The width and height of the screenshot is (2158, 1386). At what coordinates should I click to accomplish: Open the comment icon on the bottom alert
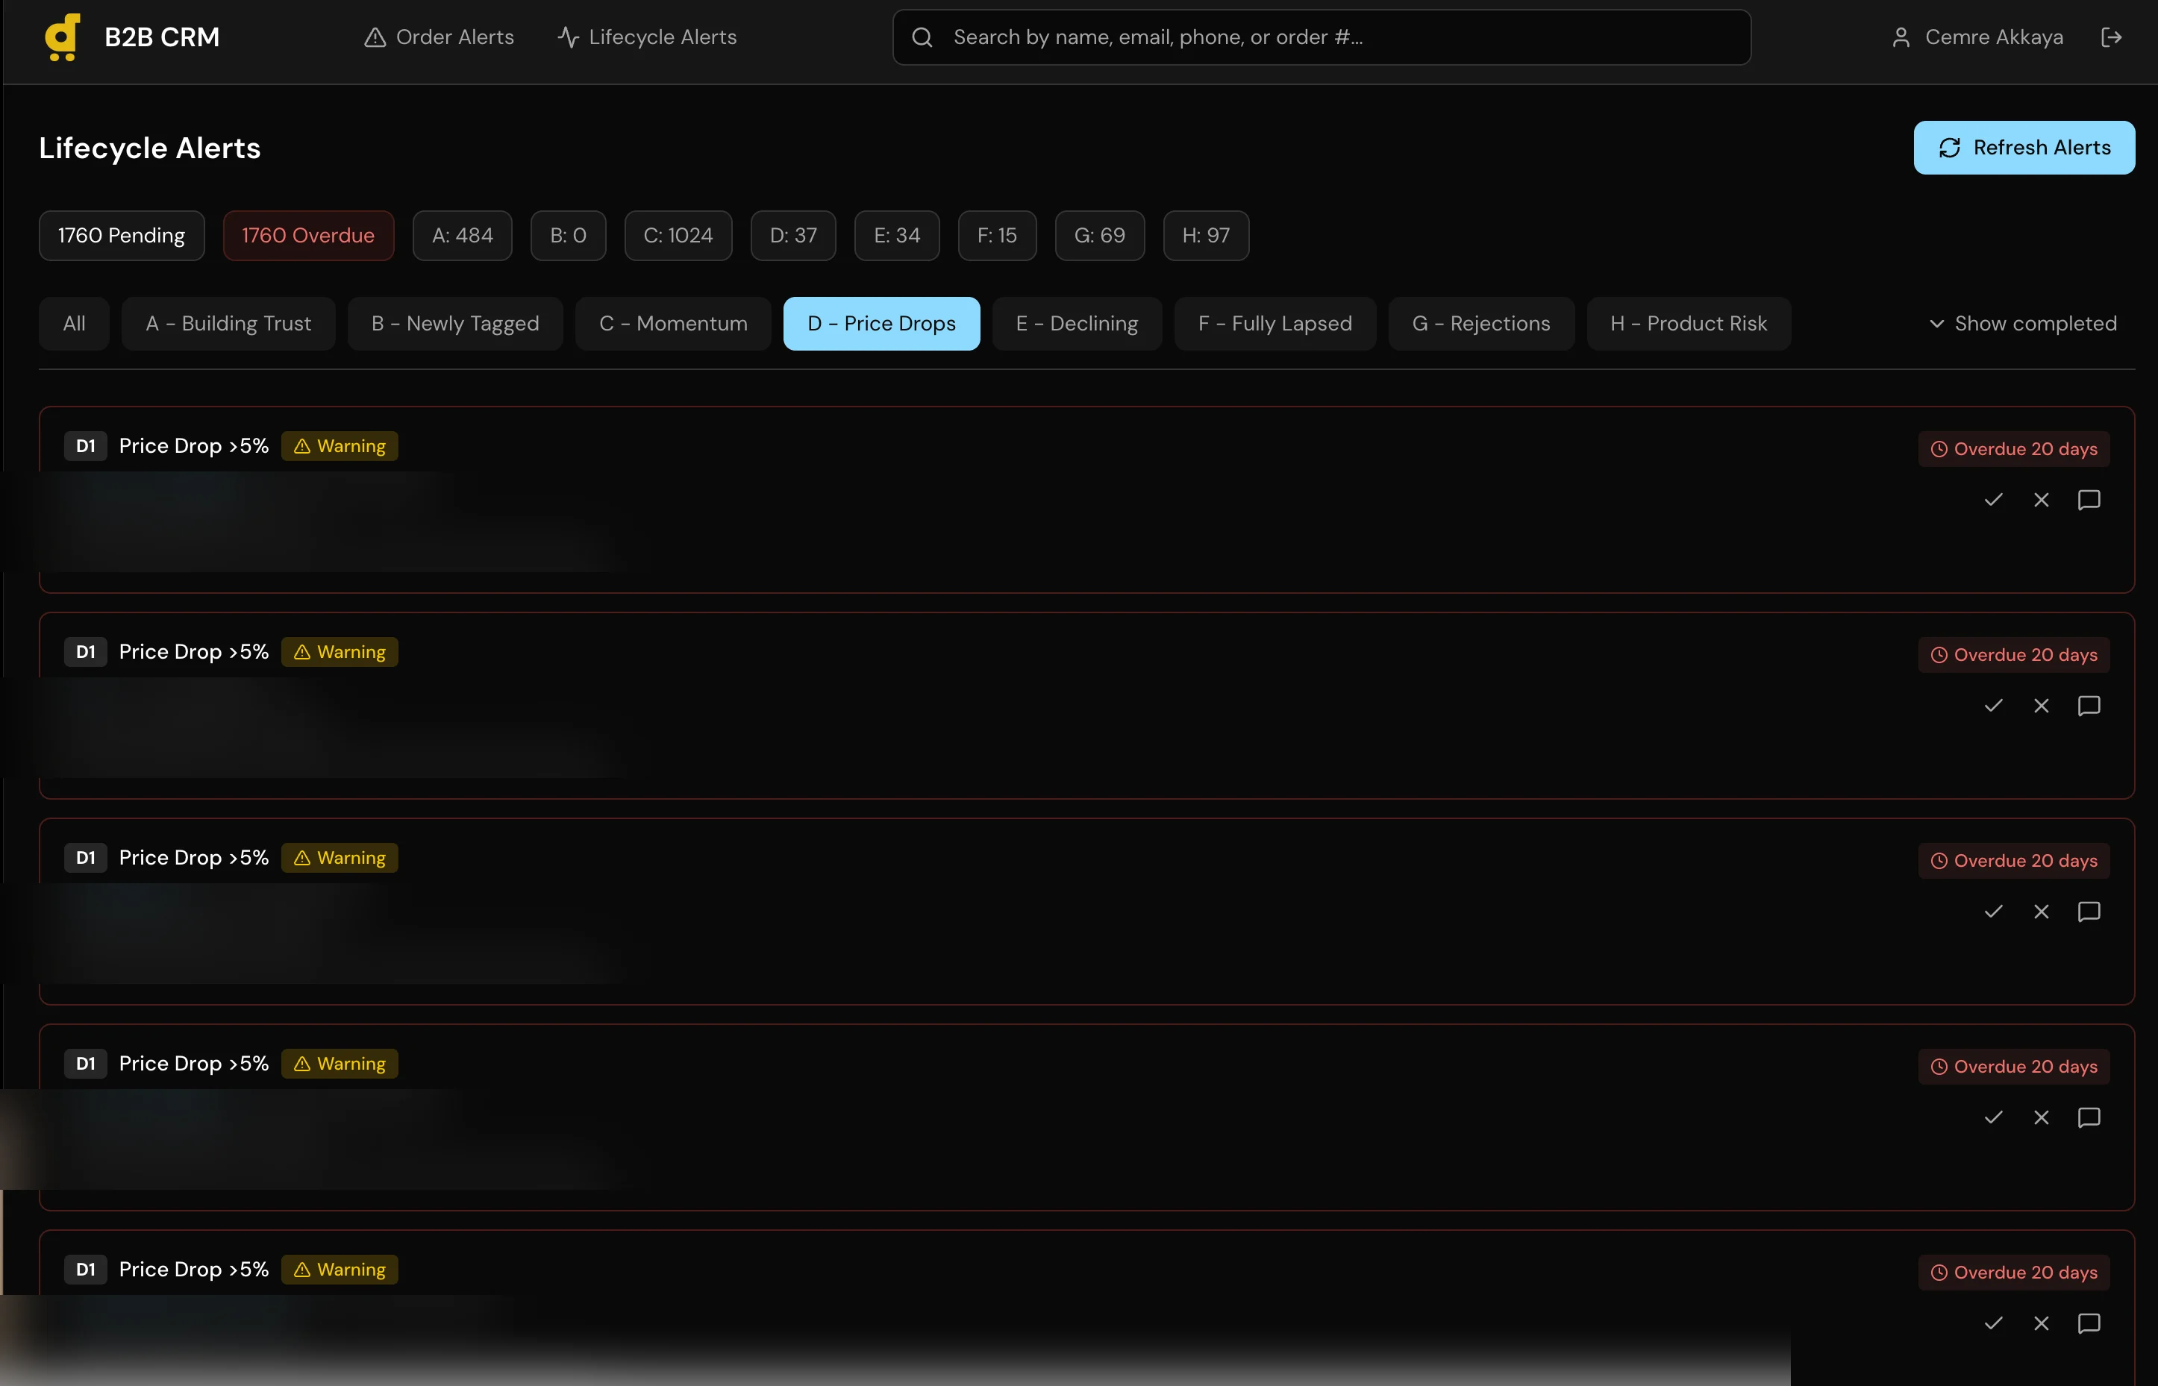2089,1323
